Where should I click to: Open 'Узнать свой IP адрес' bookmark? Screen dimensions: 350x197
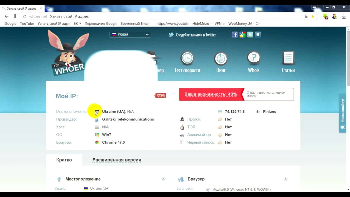tap(54, 24)
